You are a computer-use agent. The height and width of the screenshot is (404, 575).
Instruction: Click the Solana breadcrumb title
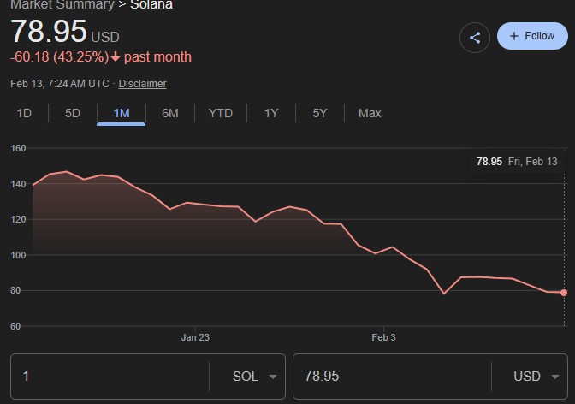tap(151, 5)
